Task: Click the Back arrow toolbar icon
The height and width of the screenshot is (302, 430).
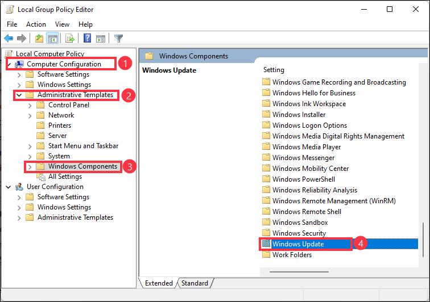Action: tap(9, 39)
